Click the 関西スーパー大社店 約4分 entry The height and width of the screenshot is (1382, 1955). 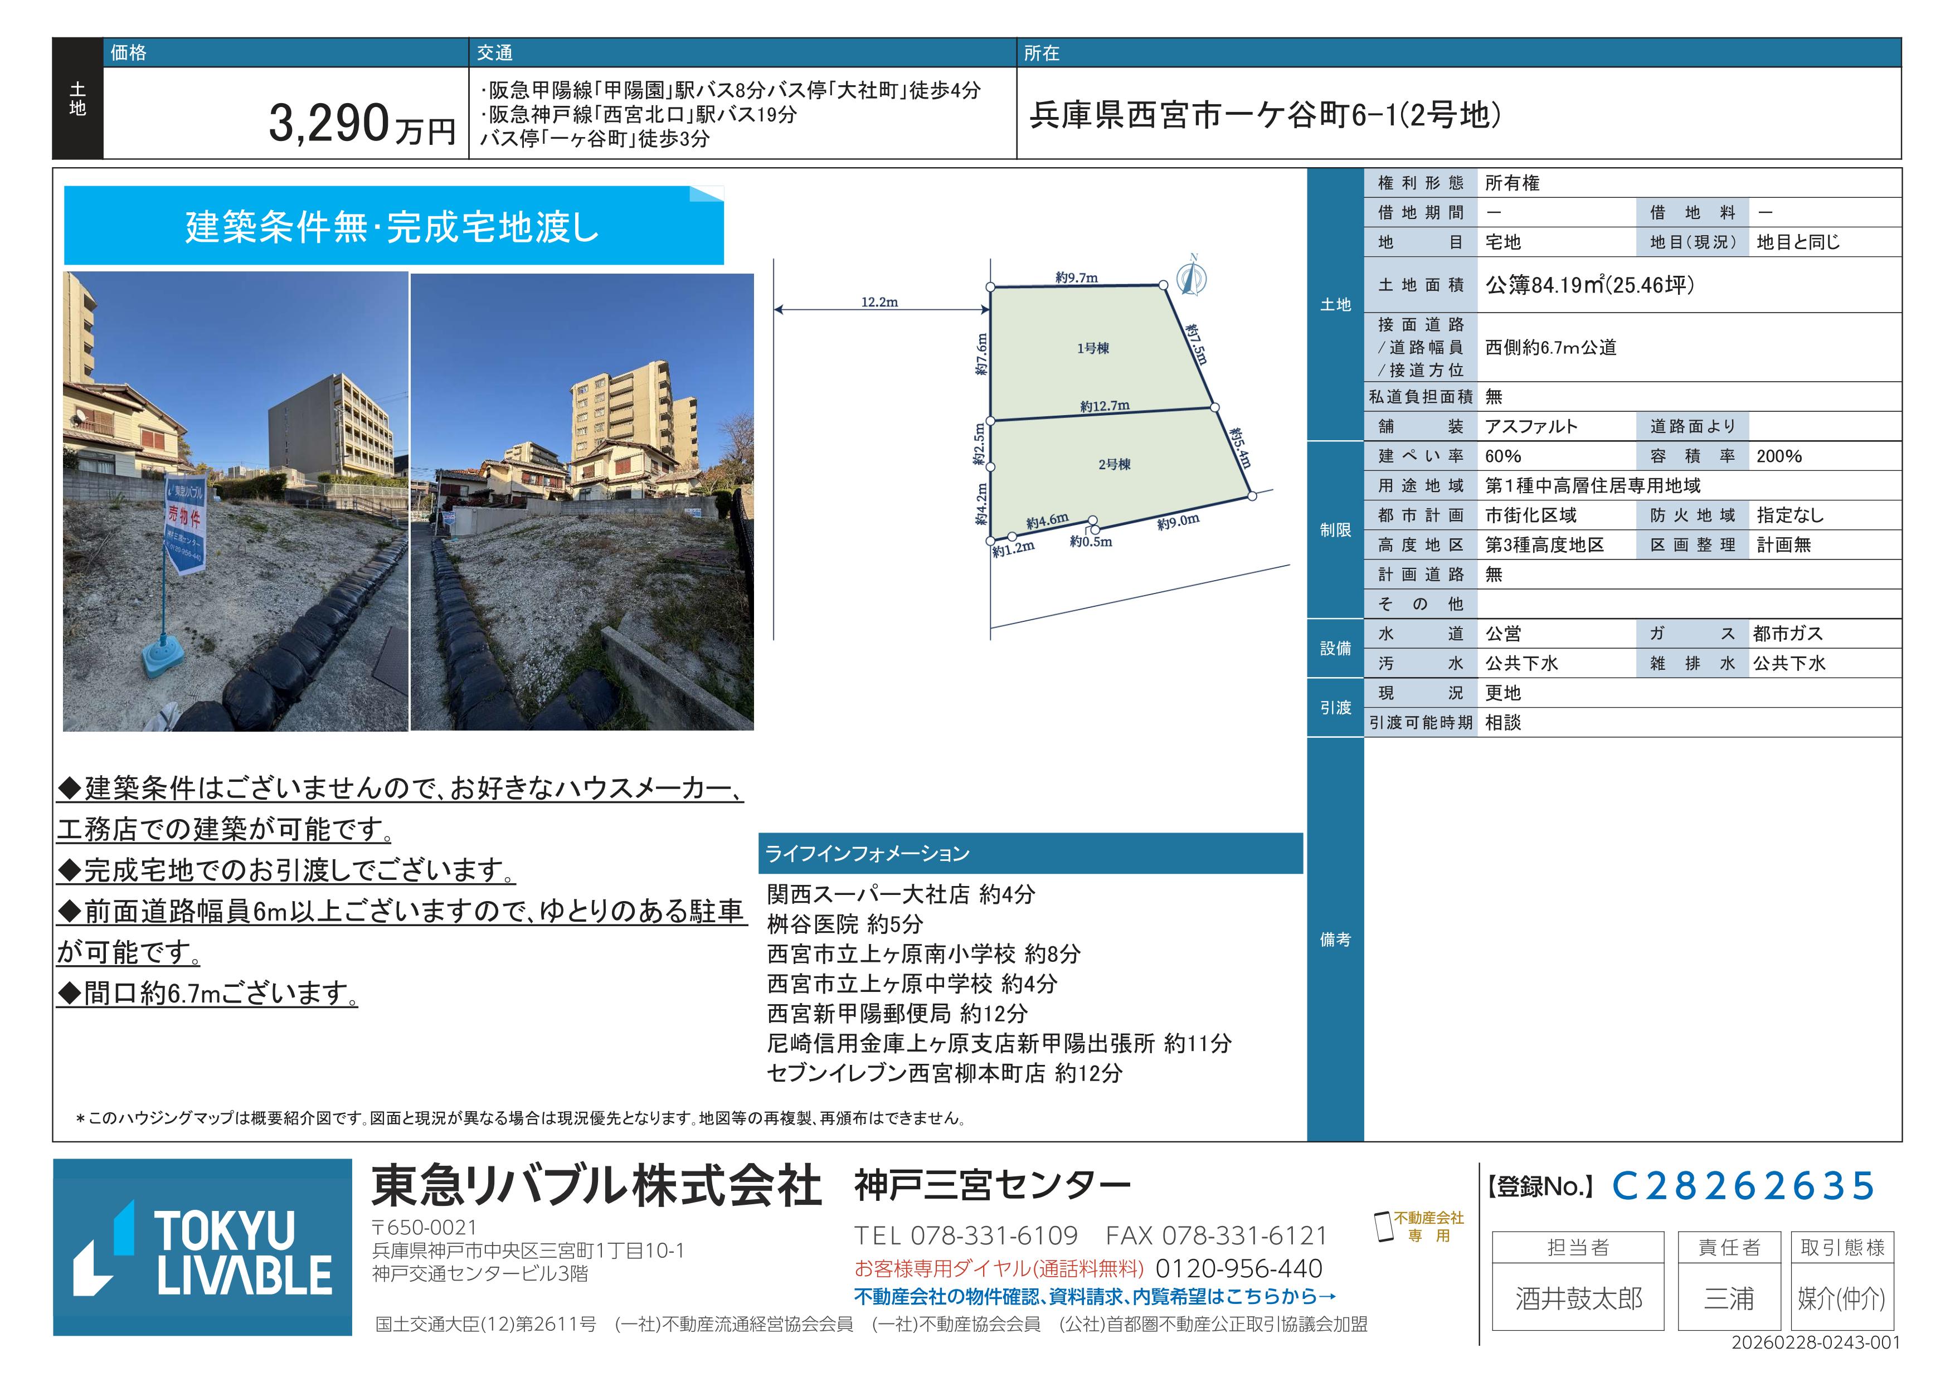(901, 894)
